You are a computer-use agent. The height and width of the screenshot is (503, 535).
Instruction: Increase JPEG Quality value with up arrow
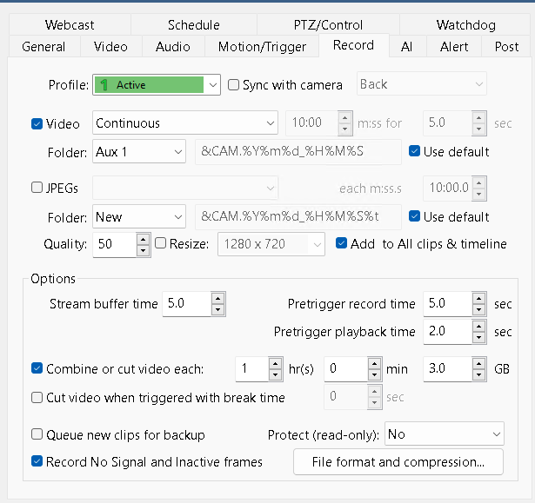[x=144, y=239]
